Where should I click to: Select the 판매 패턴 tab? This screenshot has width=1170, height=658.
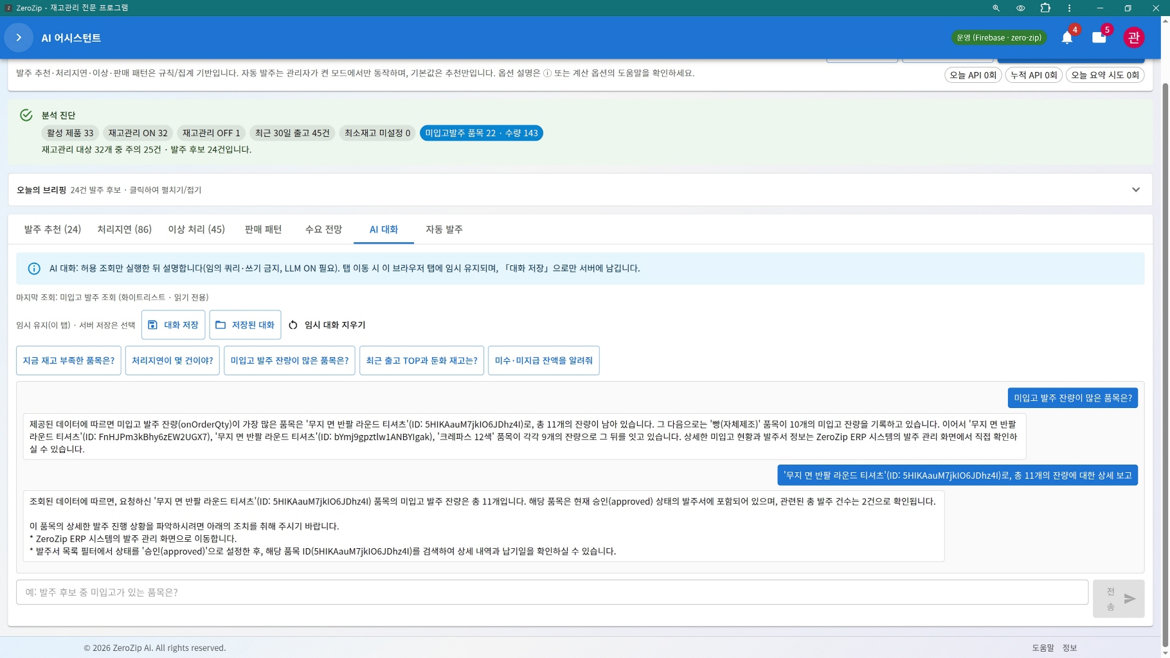(263, 229)
